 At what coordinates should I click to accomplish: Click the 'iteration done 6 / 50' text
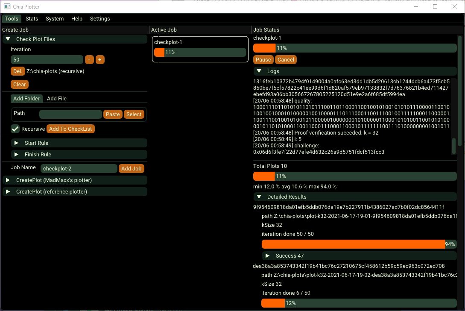(286, 293)
